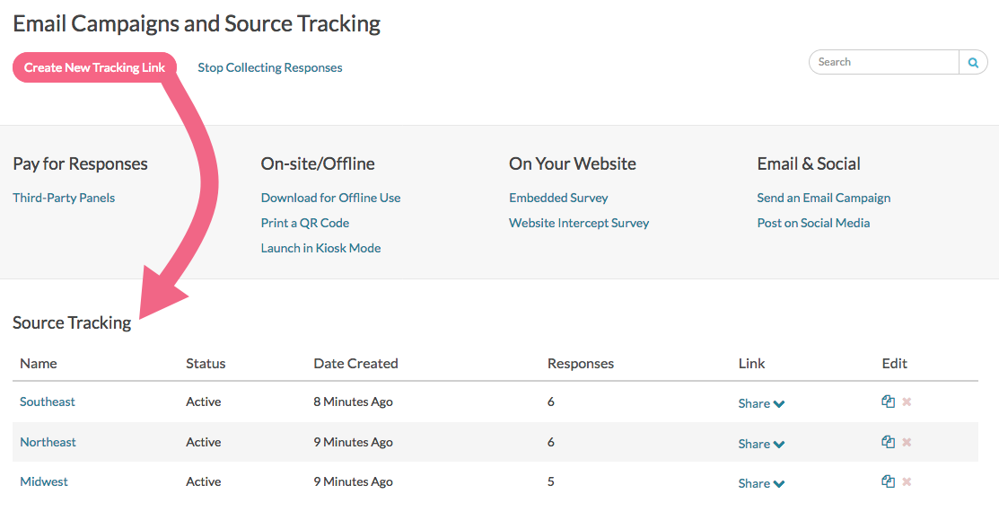Delete the Midwest tracking link

tap(907, 481)
